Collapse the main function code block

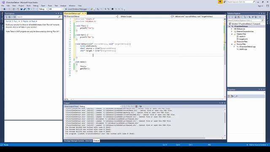[76, 62]
